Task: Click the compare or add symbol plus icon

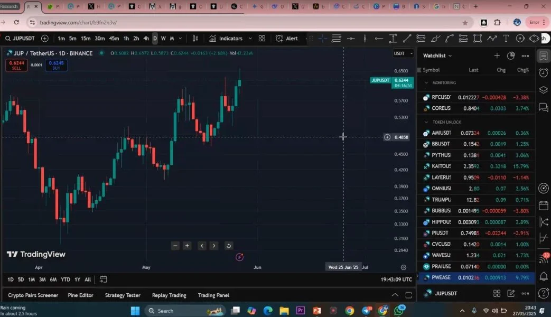Action: pyautogui.click(x=44, y=39)
